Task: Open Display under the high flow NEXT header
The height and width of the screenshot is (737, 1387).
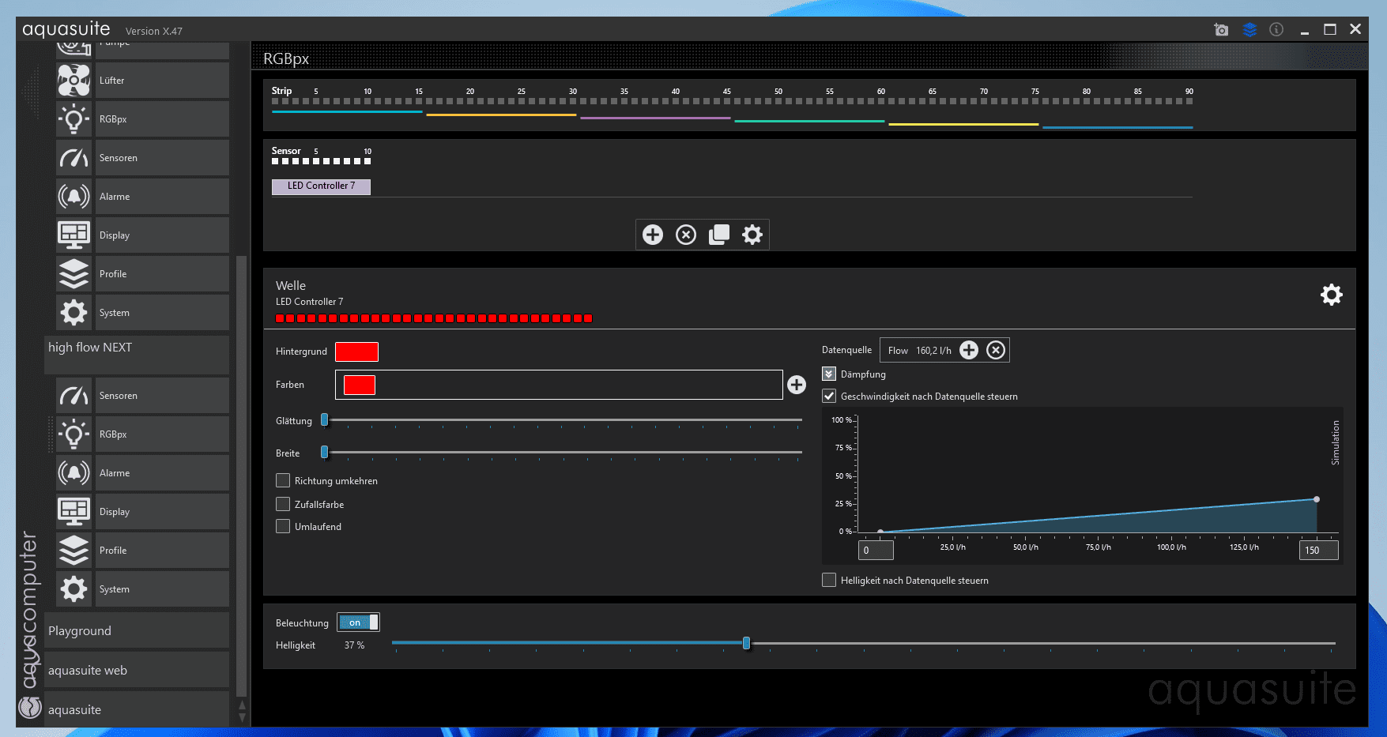Action: 142,512
